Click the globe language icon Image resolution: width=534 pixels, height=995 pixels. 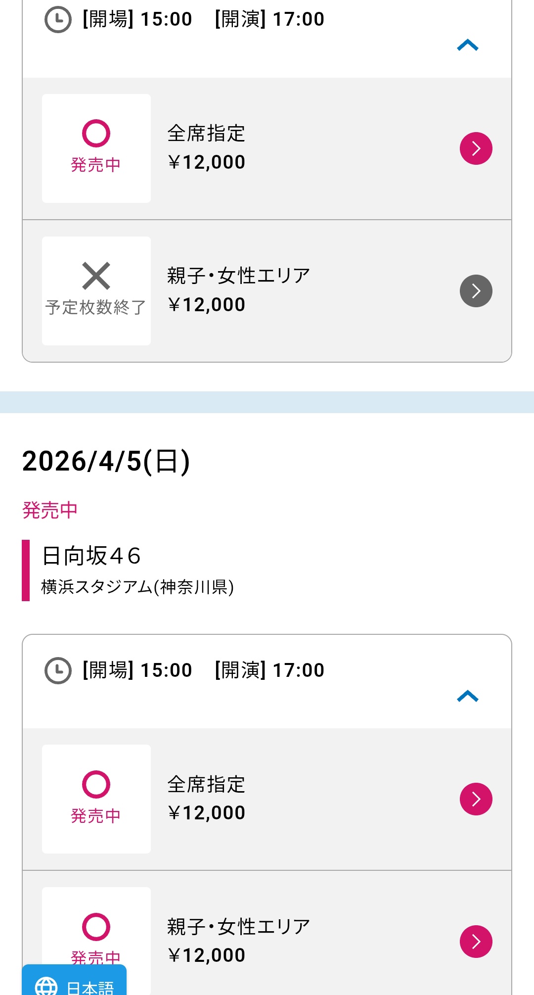[46, 987]
